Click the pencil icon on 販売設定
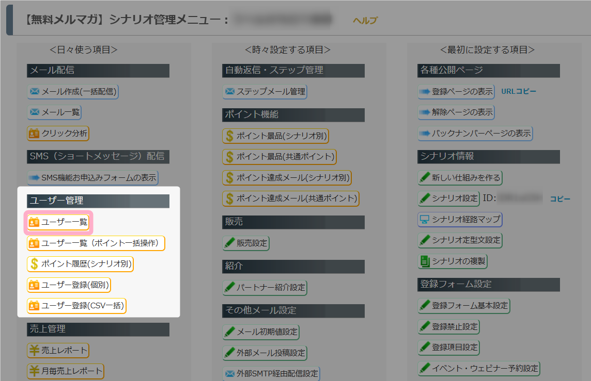591x381 pixels. tap(229, 243)
